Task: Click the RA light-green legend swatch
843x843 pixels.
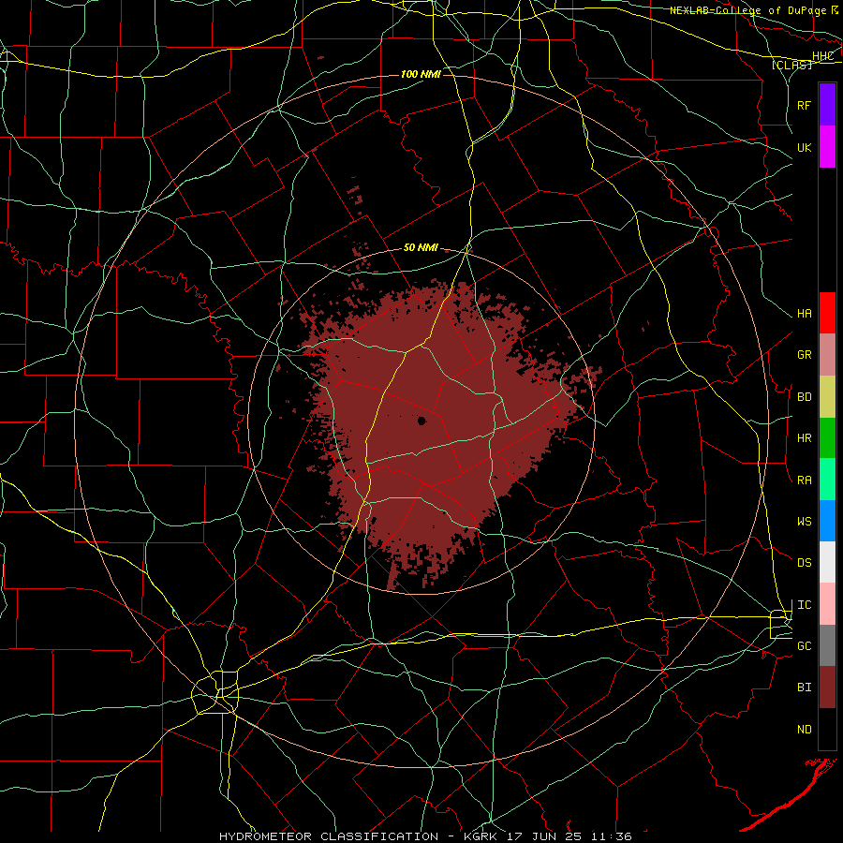Action: tap(827, 480)
